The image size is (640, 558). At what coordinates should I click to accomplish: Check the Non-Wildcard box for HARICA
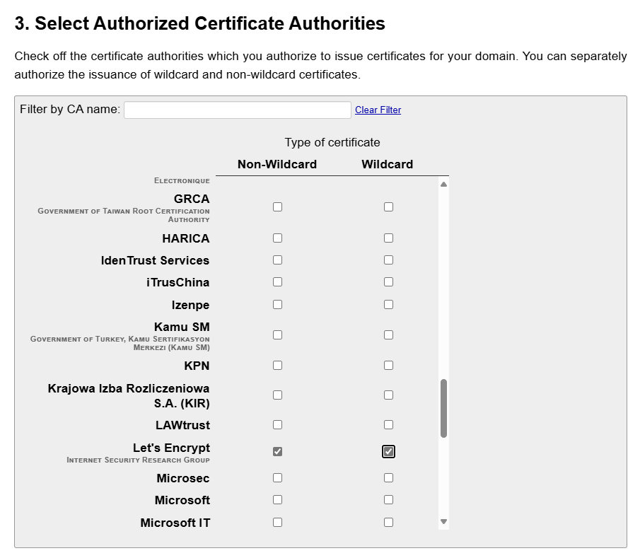(277, 238)
